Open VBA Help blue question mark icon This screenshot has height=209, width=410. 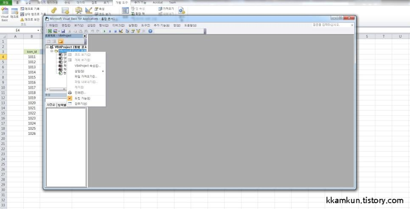point(150,31)
